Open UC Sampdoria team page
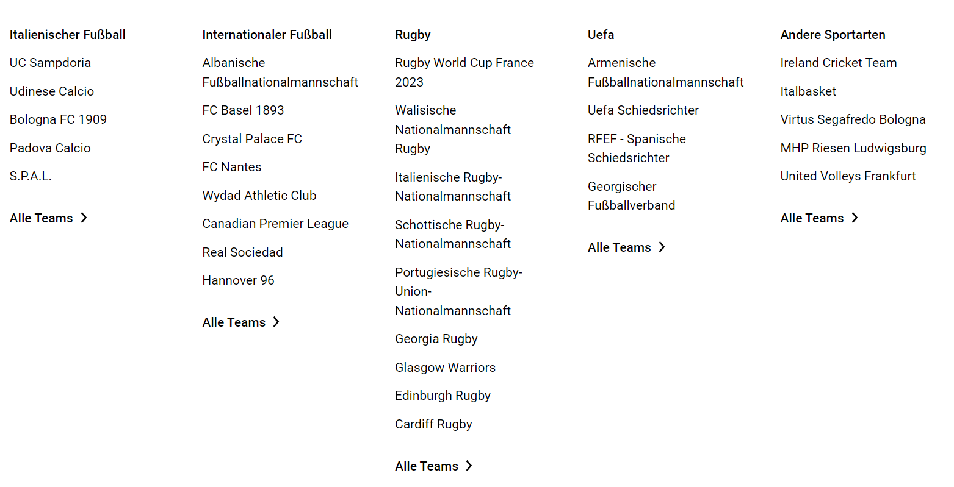Viewport: 954px width, 487px height. 50,63
